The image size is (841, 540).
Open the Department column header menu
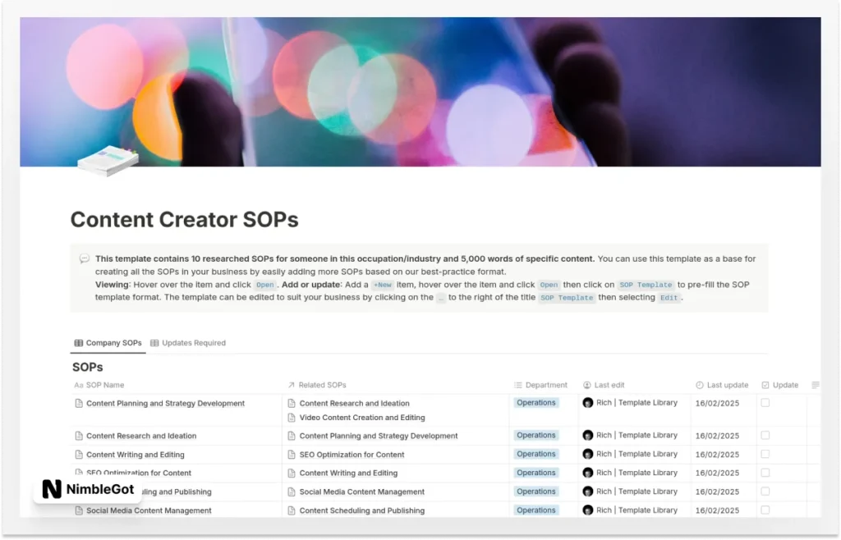pos(540,385)
